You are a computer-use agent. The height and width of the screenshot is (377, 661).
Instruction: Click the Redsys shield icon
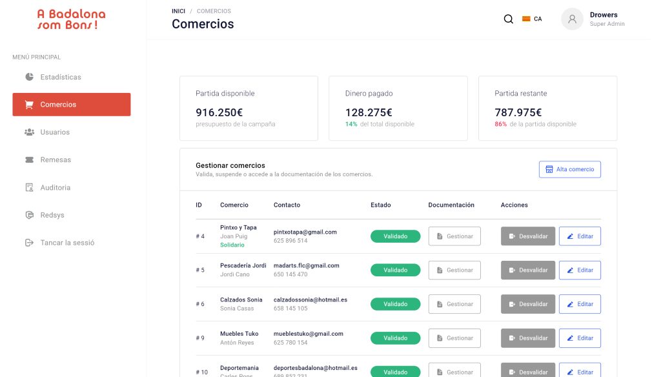click(x=29, y=215)
